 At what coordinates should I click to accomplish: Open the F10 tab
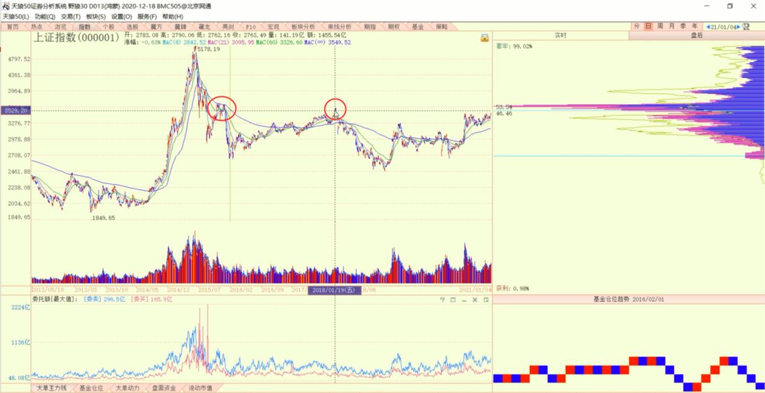click(x=251, y=27)
